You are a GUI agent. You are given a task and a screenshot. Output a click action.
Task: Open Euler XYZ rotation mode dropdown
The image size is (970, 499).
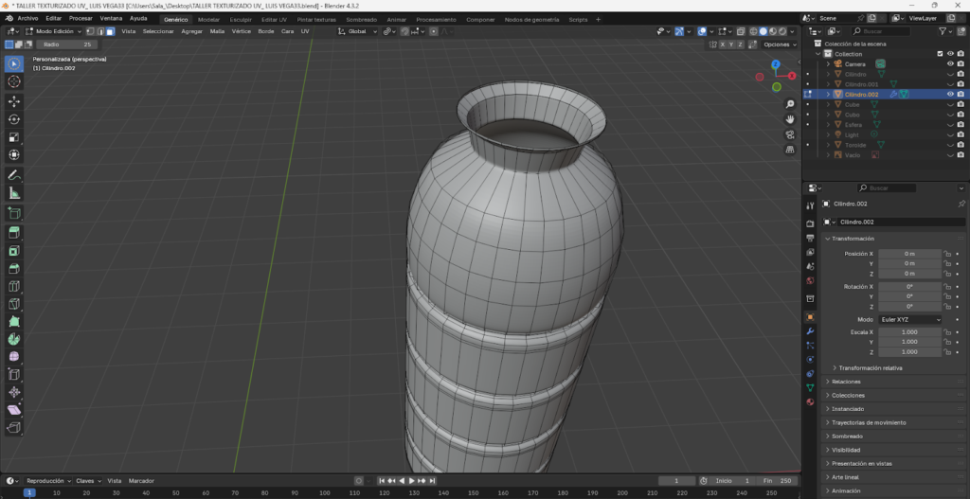909,320
